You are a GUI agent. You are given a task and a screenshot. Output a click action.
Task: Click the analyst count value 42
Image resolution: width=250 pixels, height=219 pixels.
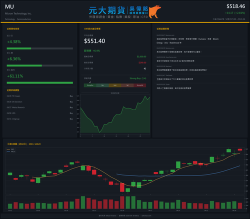click(x=145, y=68)
